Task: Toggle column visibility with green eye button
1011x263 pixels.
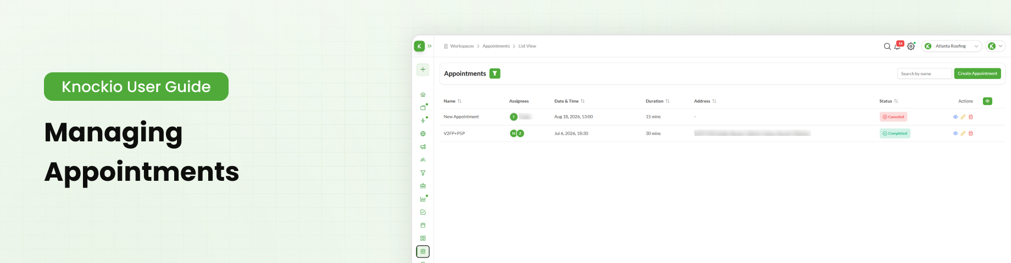Action: [987, 101]
